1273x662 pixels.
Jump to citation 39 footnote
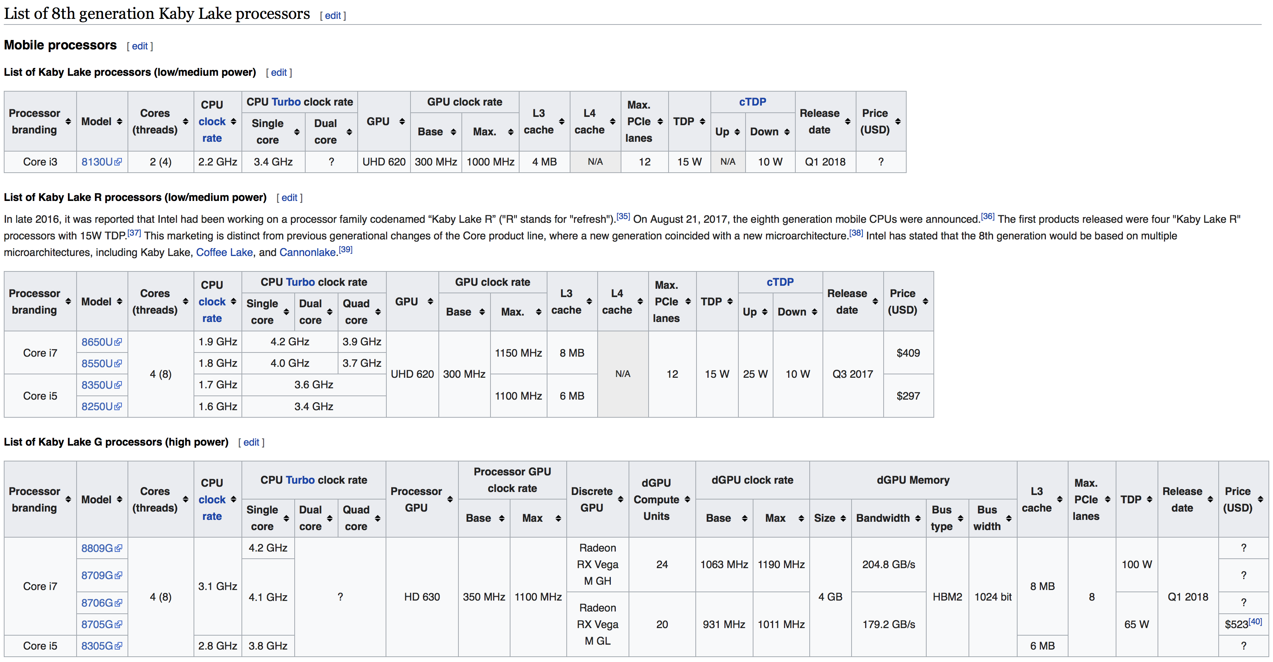click(346, 249)
